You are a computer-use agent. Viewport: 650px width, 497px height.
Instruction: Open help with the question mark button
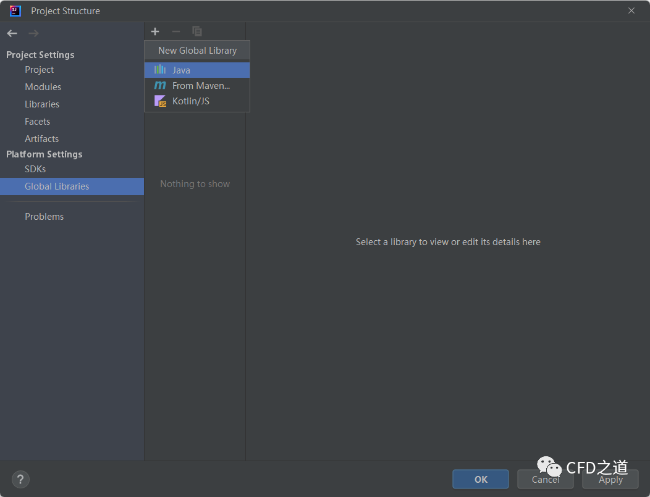(x=20, y=480)
